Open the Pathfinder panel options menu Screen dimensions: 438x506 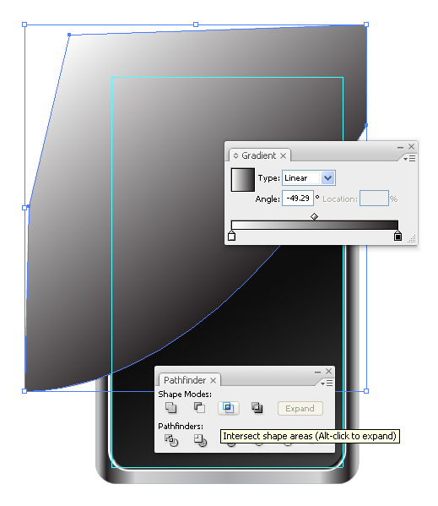click(327, 383)
